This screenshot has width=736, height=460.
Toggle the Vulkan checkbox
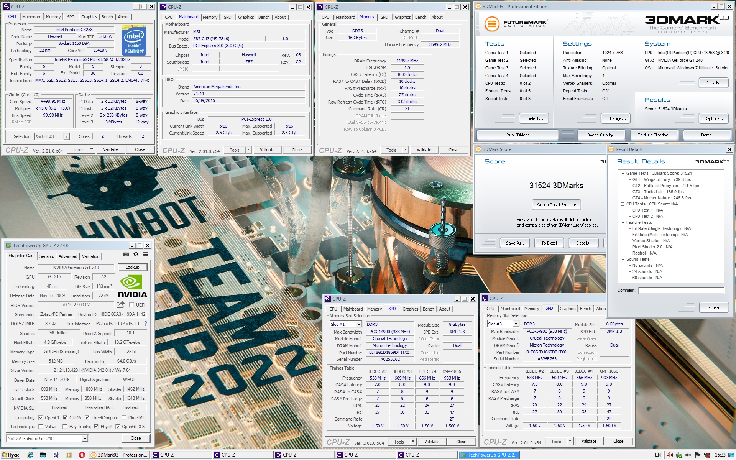coord(41,426)
